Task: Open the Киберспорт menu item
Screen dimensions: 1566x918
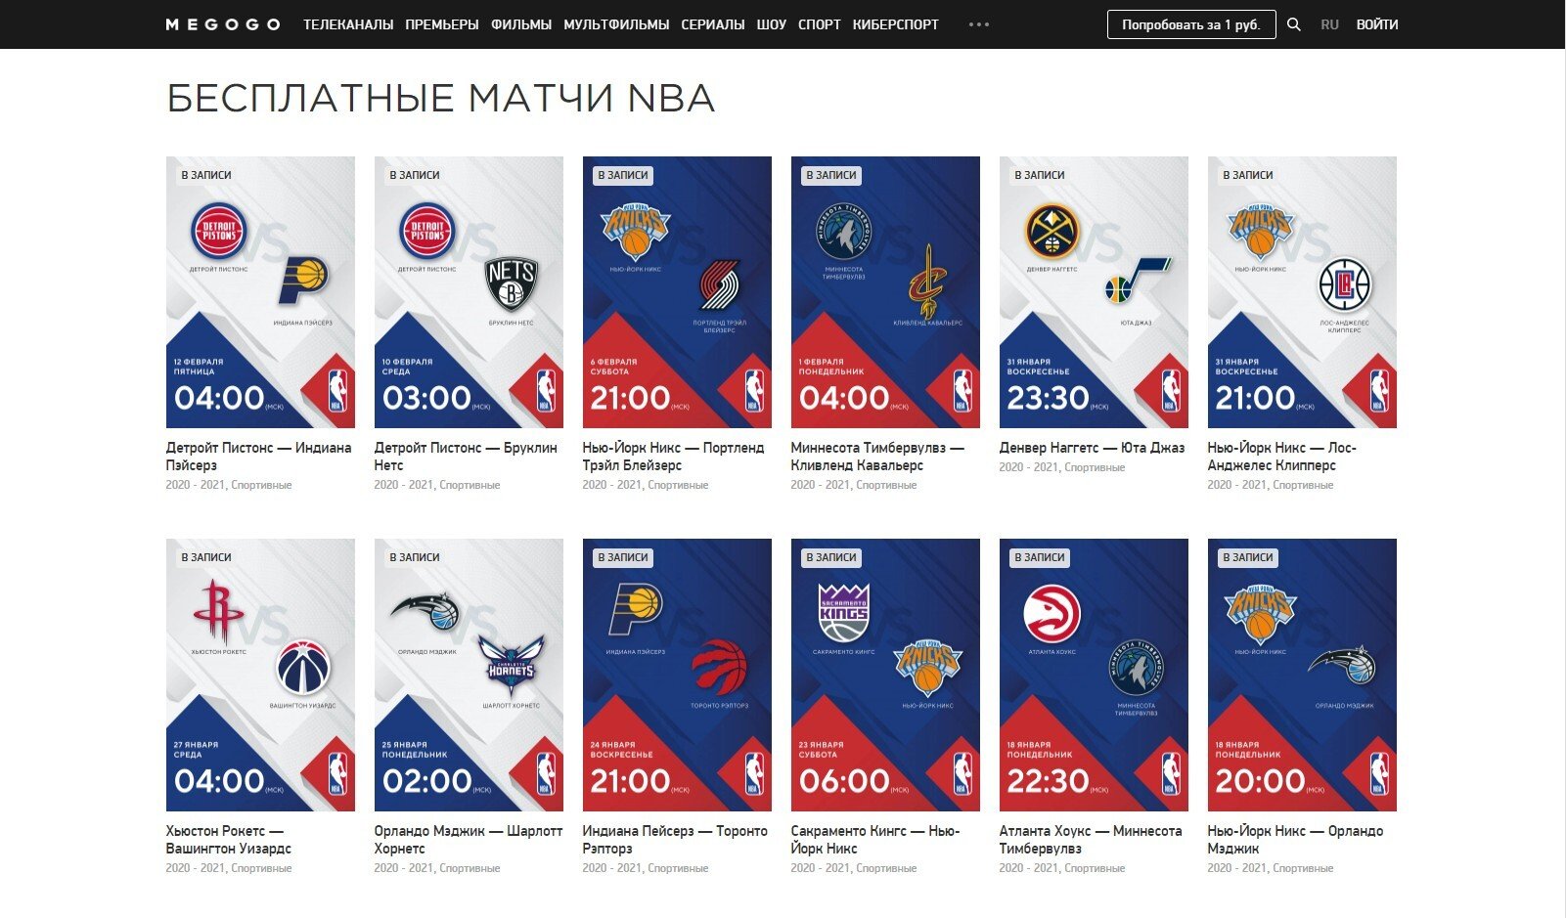Action: [895, 24]
